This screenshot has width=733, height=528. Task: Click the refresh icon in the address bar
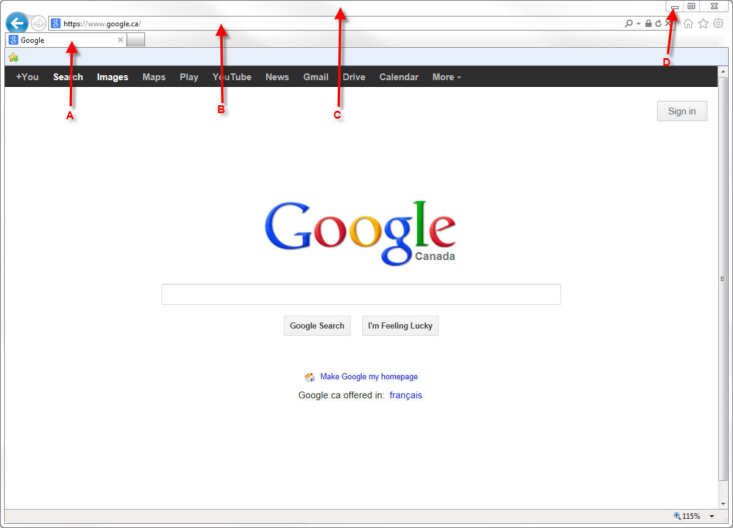click(x=658, y=23)
